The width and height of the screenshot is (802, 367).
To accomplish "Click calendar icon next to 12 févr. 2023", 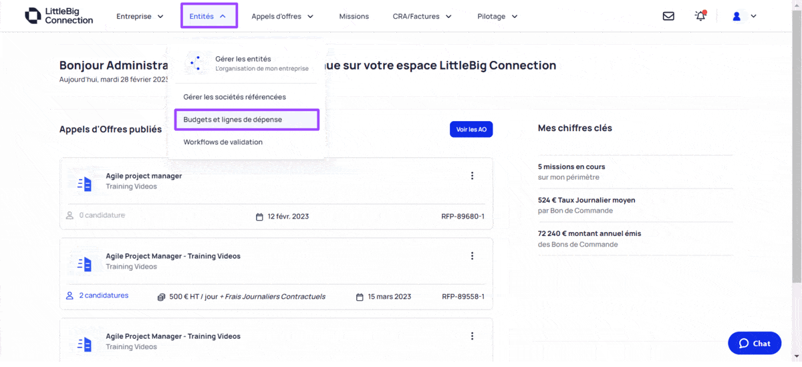I will (x=259, y=217).
